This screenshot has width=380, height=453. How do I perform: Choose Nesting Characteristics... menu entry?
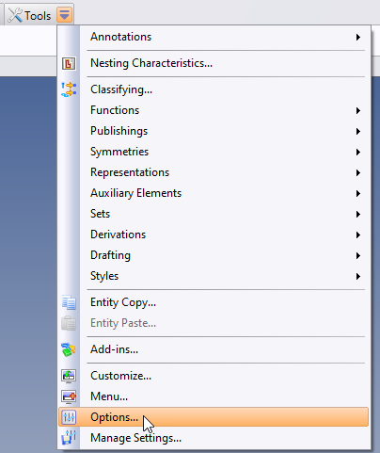coord(214,63)
